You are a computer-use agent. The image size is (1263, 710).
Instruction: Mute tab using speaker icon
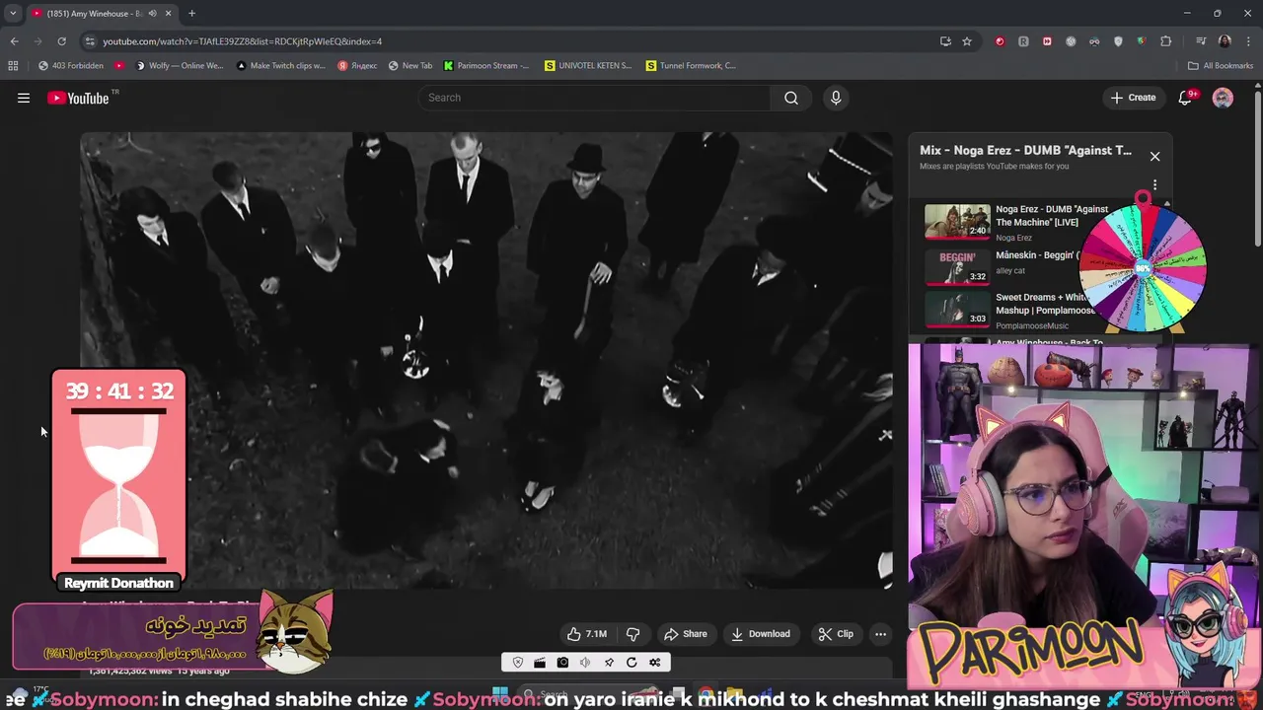[x=152, y=14]
